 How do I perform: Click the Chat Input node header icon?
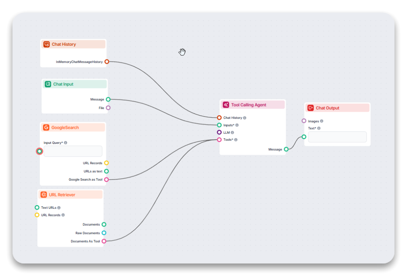pos(48,84)
